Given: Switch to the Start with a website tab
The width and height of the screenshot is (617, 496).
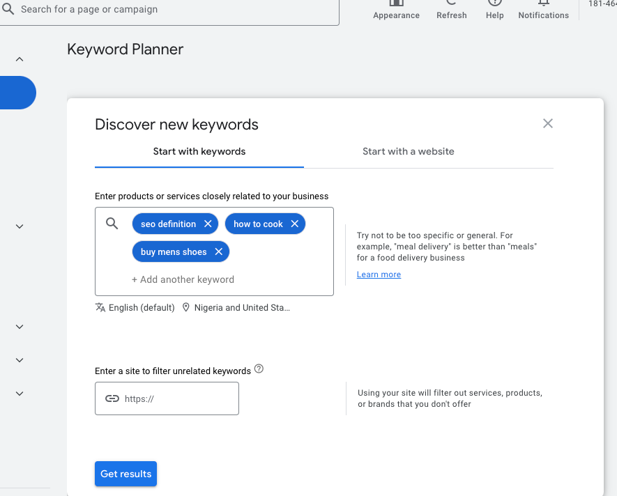Looking at the screenshot, I should click(408, 151).
